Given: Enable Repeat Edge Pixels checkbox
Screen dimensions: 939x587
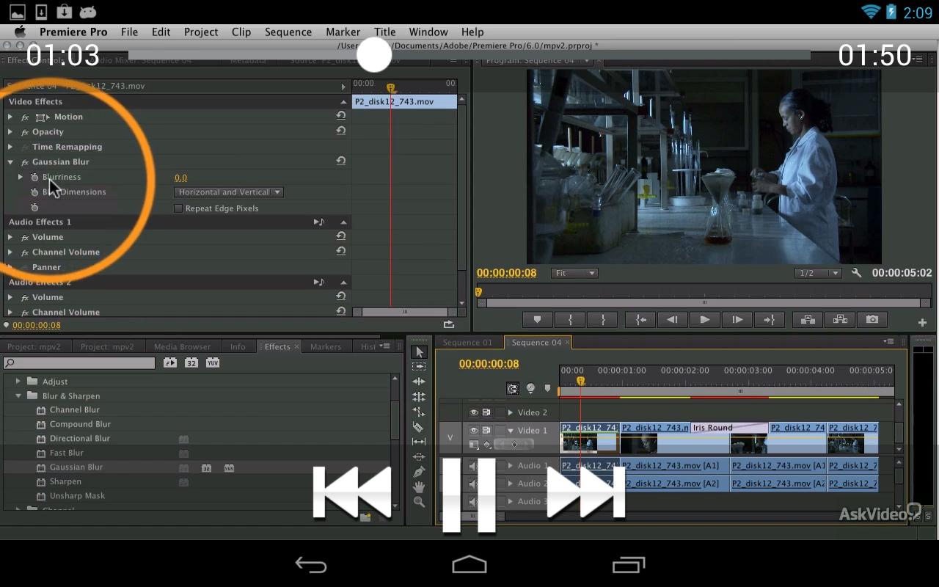Looking at the screenshot, I should [178, 208].
